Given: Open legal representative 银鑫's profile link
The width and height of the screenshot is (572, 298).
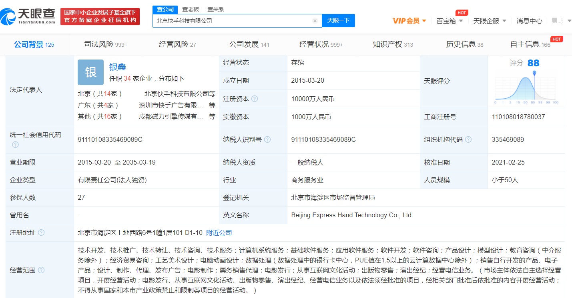Looking at the screenshot, I should [x=117, y=67].
